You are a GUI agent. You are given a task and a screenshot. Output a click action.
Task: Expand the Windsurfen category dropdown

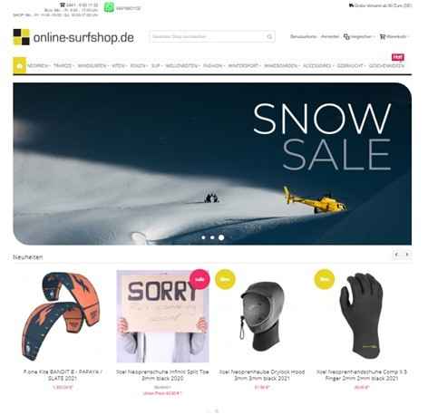point(93,65)
